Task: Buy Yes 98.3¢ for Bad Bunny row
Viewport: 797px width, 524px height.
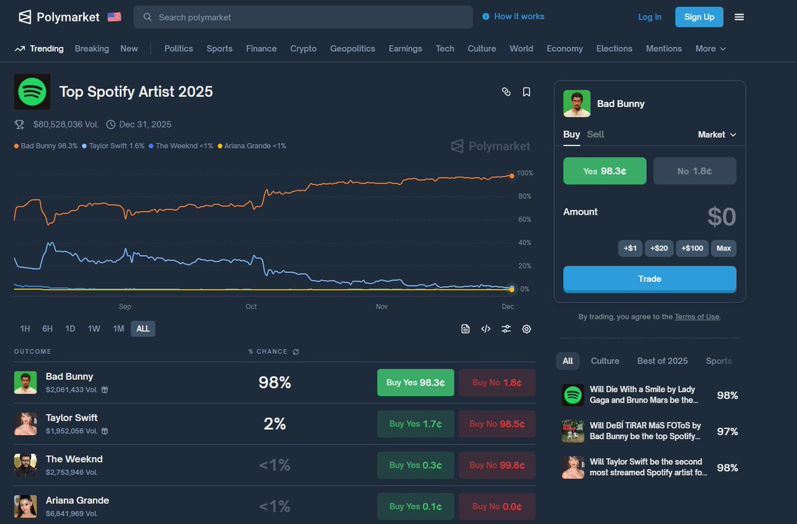Action: point(416,383)
